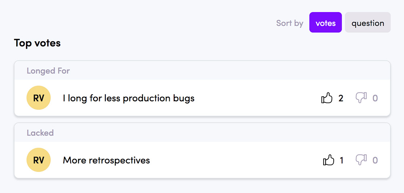Downvote the 'More retrospectives' card
Viewport: 404px width, 193px height.
coord(361,160)
